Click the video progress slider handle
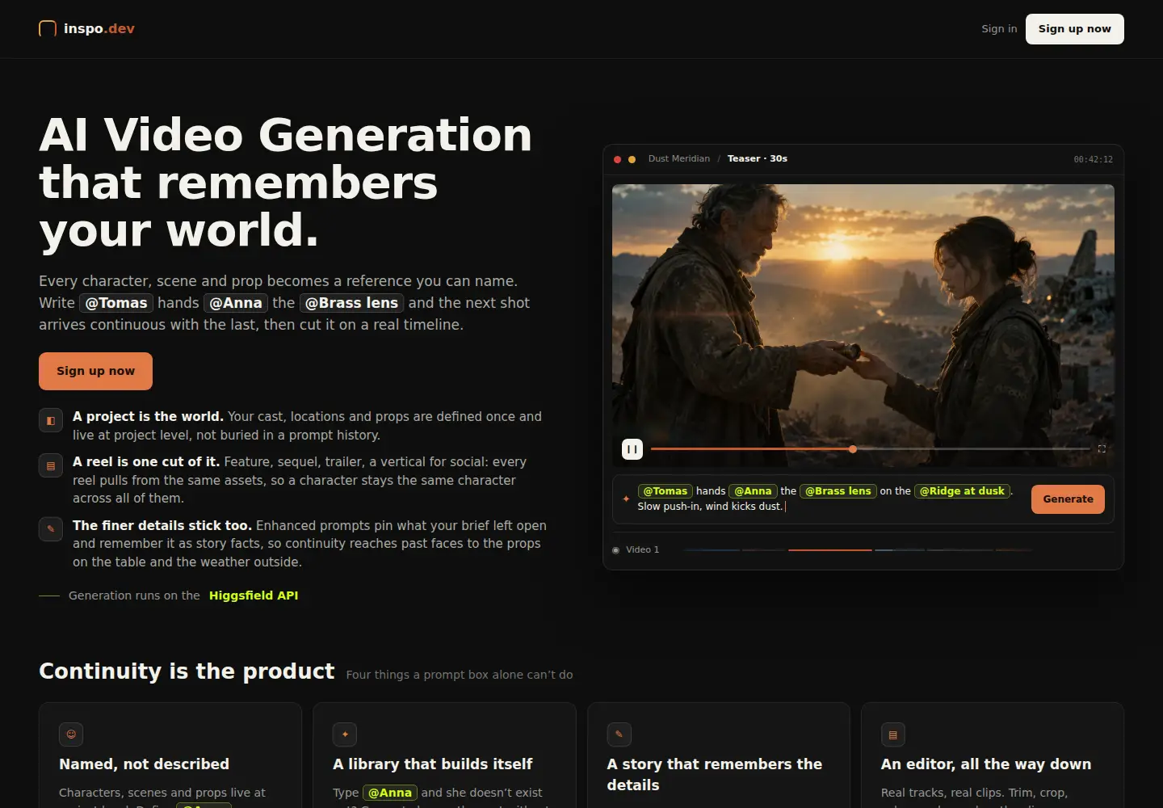 tap(852, 448)
